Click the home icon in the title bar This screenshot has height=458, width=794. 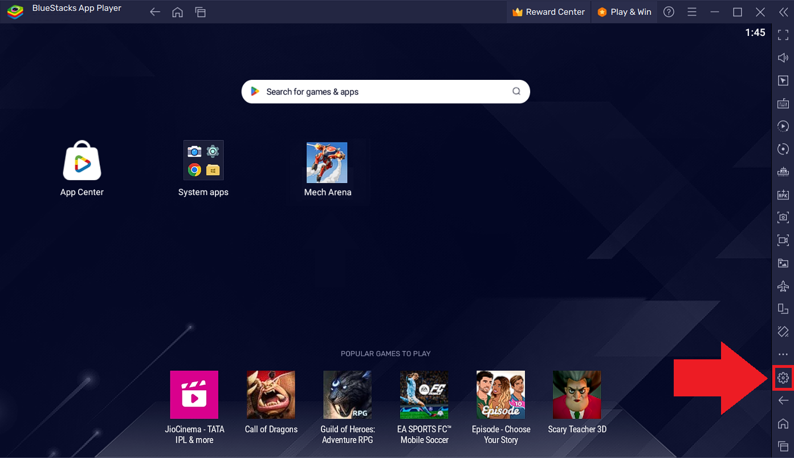[177, 12]
